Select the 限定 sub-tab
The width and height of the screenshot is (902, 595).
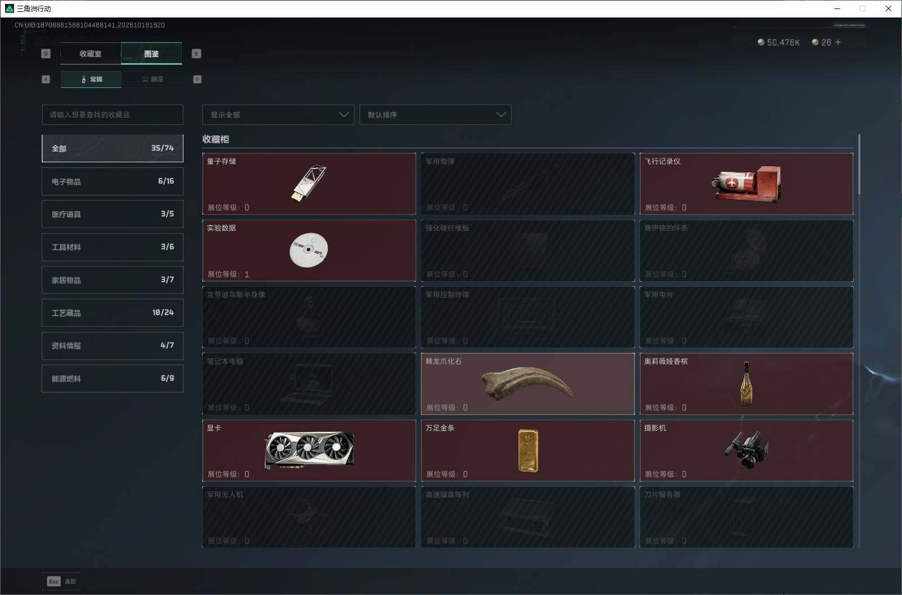pos(152,79)
